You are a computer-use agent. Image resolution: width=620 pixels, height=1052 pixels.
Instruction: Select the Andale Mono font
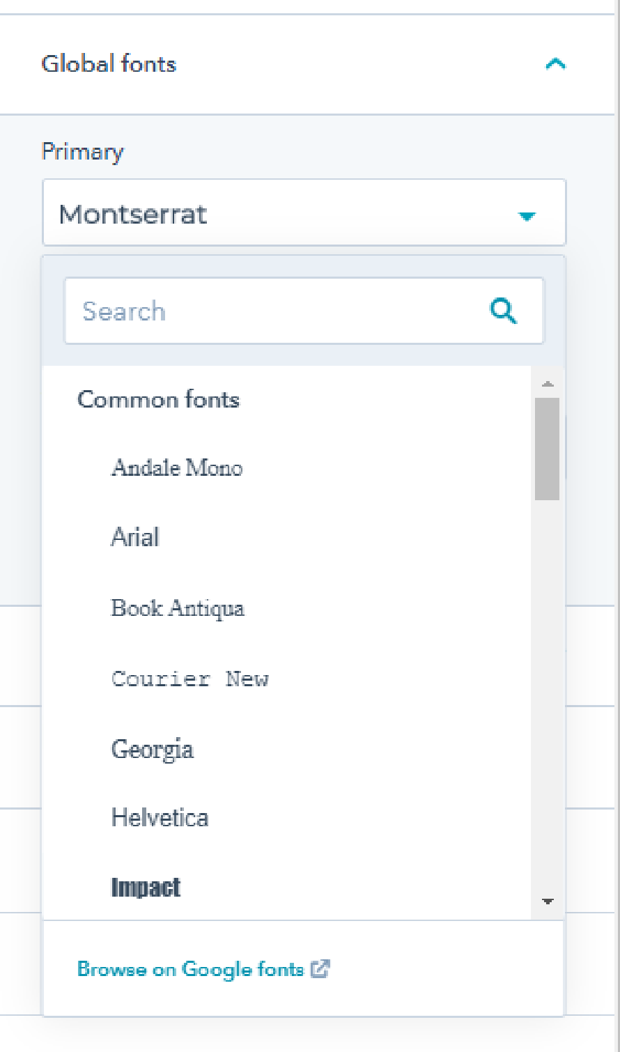(x=177, y=467)
